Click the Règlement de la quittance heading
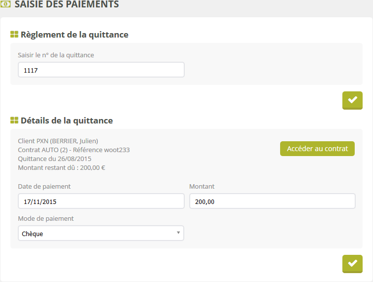Viewport: 373px width, 282px height. coord(74,35)
